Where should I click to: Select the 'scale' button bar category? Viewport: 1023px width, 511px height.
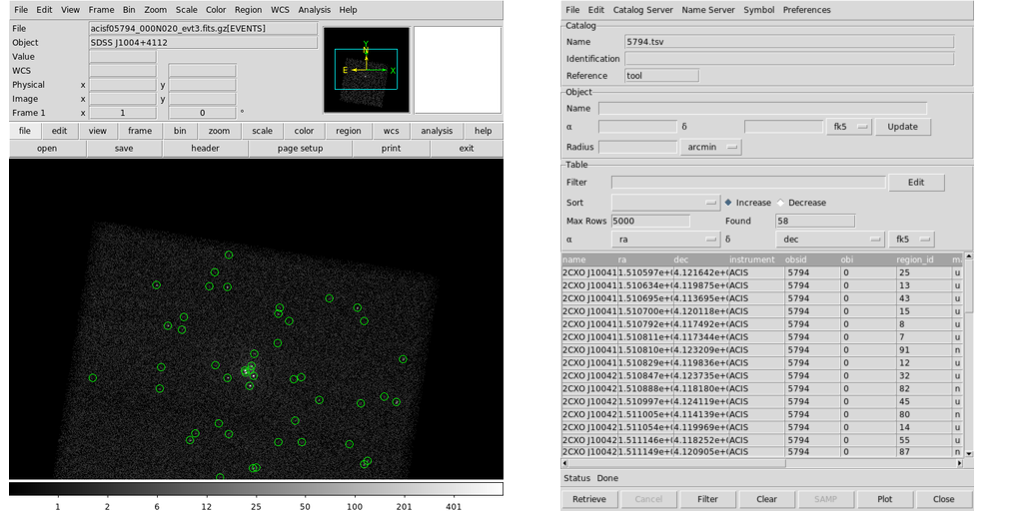click(x=262, y=131)
